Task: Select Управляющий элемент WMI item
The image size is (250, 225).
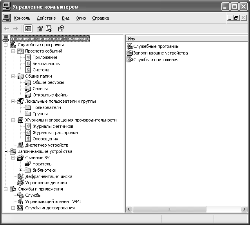Action: 53,201
